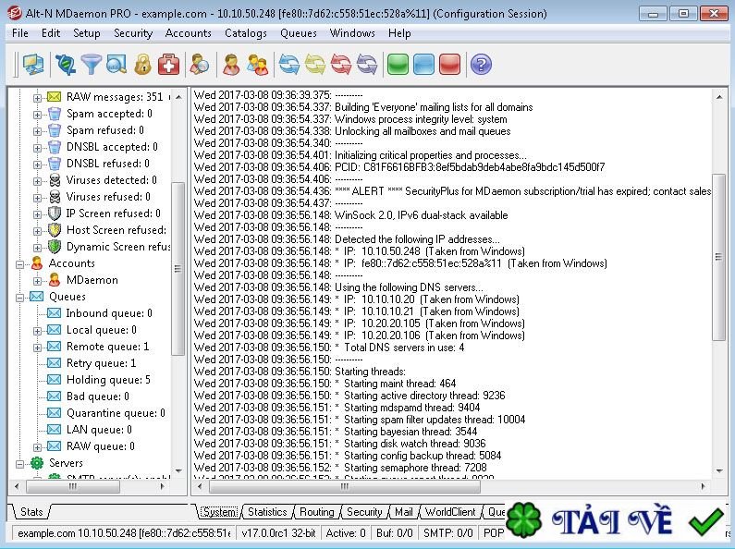Image resolution: width=735 pixels, height=549 pixels.
Task: Open help with the question mark icon
Action: (481, 65)
